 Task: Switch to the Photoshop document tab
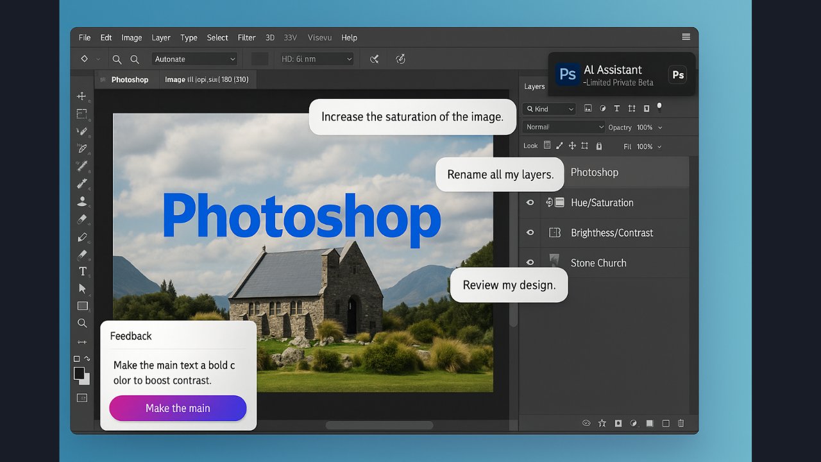129,80
